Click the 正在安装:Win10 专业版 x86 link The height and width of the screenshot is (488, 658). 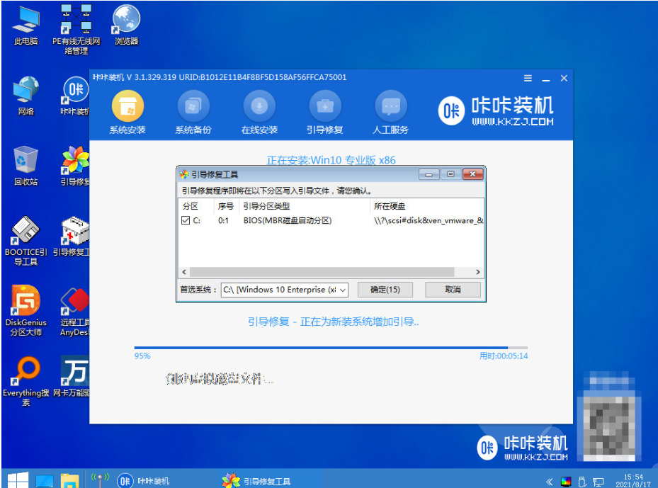[x=331, y=160]
